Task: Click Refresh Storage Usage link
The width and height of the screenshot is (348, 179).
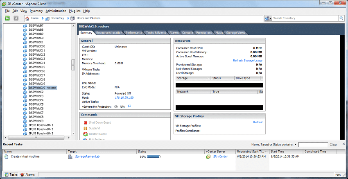Action: [247, 60]
